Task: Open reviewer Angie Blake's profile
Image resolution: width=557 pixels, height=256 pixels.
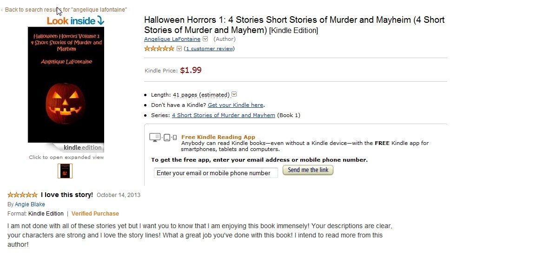Action: point(30,204)
